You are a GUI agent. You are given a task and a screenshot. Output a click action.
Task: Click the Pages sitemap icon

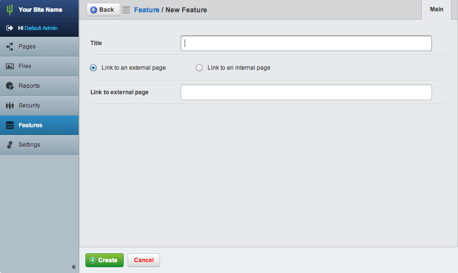click(9, 47)
